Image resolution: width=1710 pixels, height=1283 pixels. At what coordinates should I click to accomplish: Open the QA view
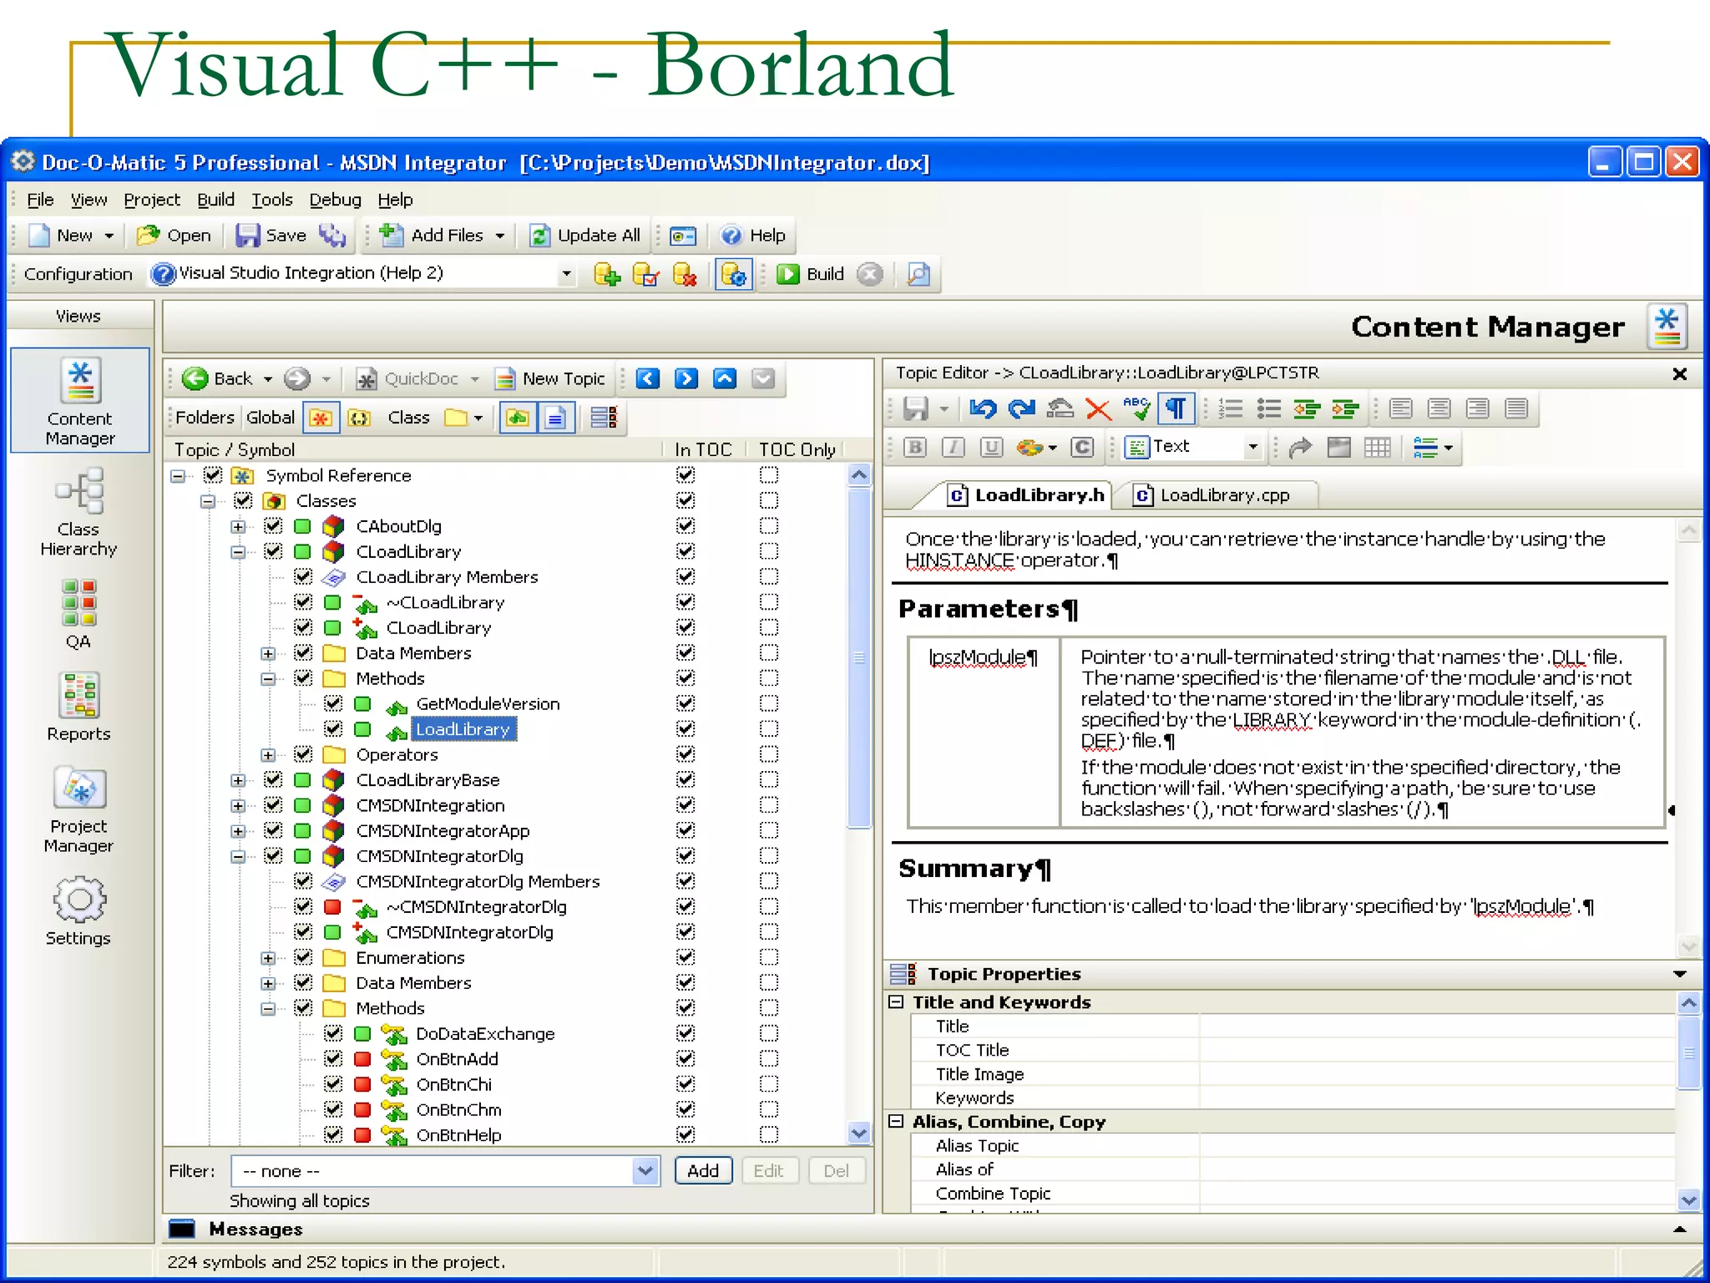point(79,614)
